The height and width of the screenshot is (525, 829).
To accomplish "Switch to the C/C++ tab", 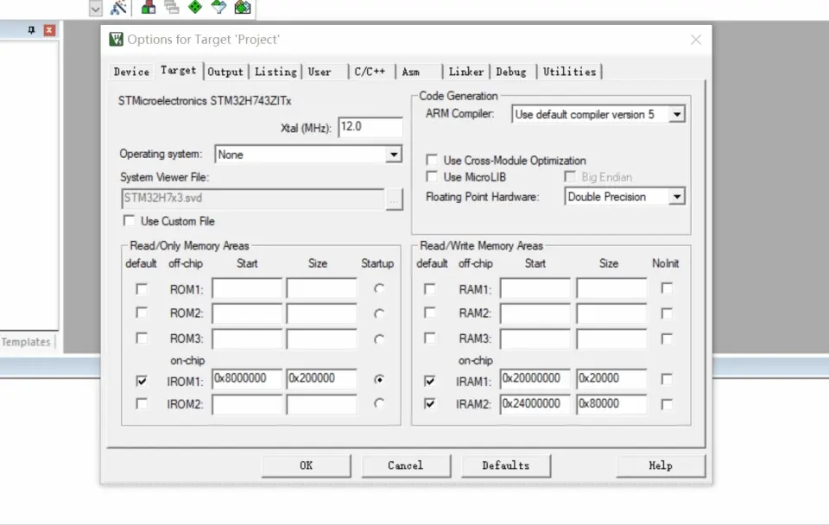I will [x=370, y=72].
